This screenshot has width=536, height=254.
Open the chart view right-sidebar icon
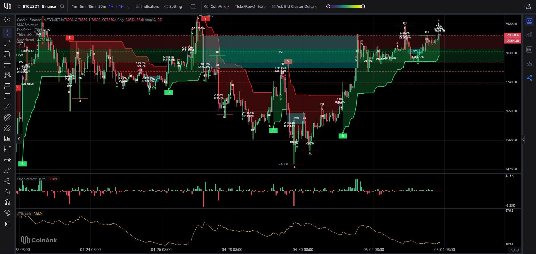529,21
